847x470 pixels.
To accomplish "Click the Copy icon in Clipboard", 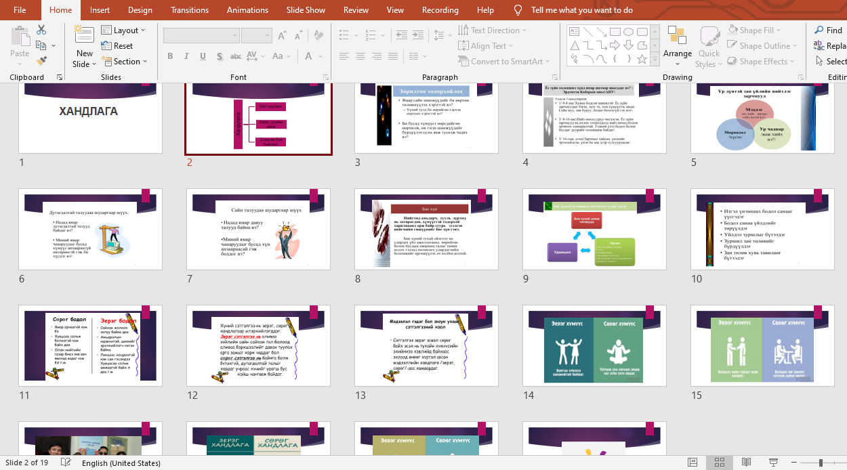I will 41,45.
